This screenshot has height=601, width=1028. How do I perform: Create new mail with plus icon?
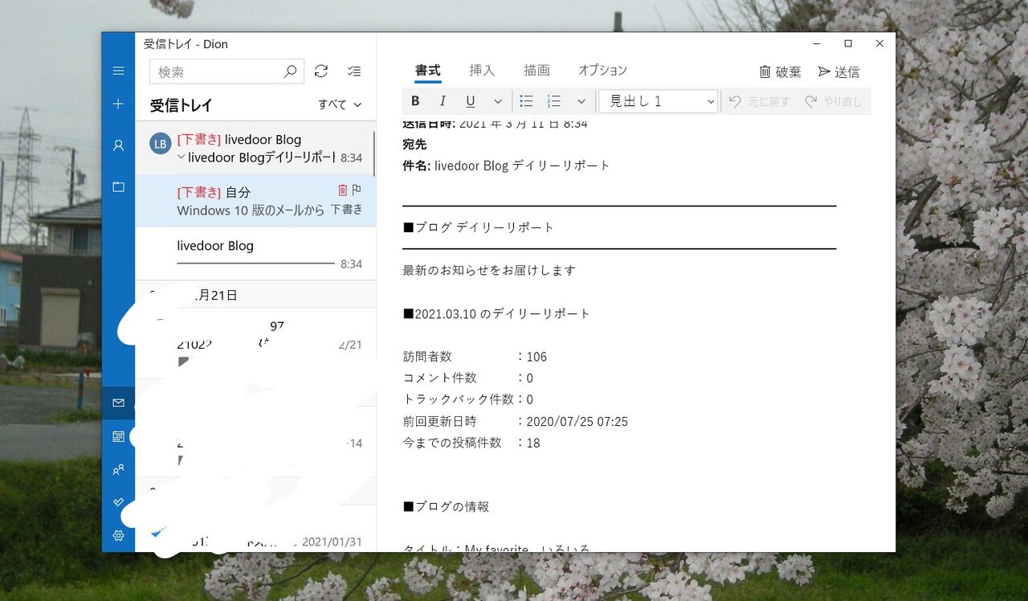point(118,104)
